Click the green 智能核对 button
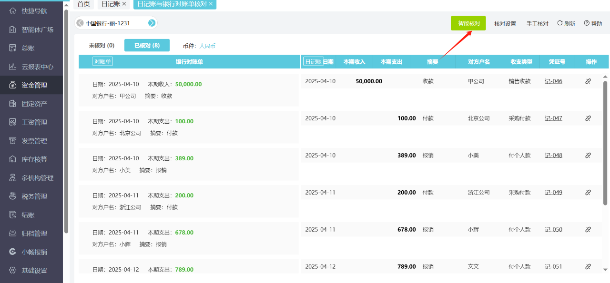610x283 pixels. (468, 22)
